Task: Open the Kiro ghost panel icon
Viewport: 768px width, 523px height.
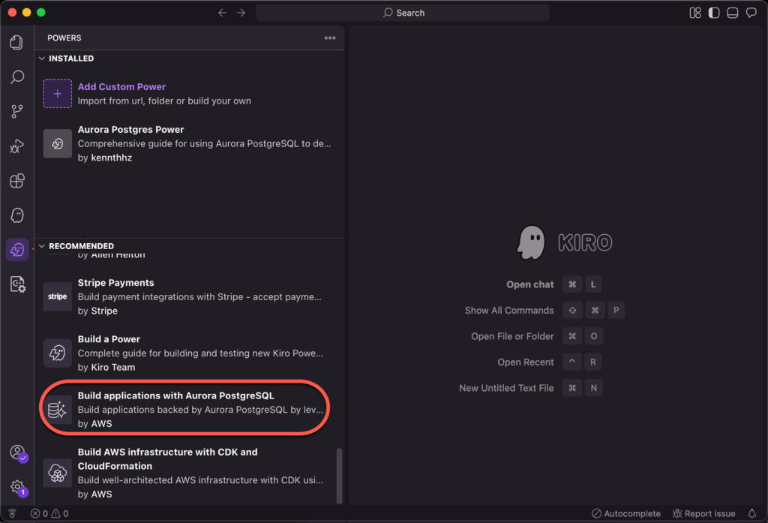Action: coord(16,215)
